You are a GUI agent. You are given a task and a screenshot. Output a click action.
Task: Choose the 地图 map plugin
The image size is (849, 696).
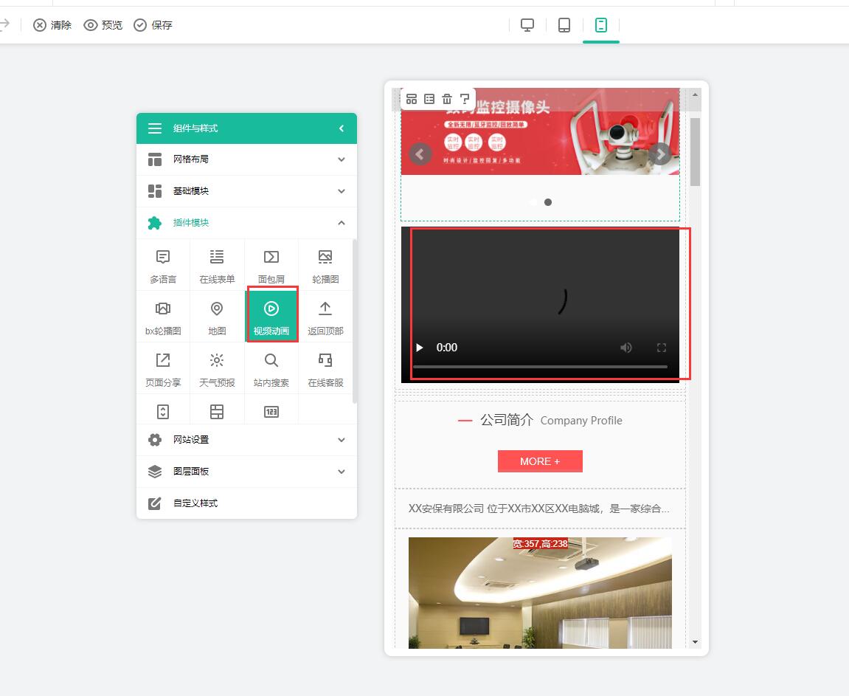pyautogui.click(x=217, y=316)
